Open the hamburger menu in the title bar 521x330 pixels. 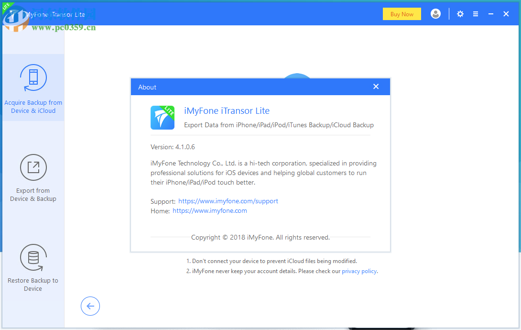tap(476, 14)
